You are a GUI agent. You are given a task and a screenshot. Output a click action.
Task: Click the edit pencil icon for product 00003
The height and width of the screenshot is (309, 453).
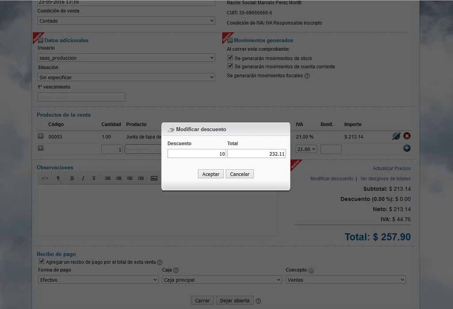point(396,136)
